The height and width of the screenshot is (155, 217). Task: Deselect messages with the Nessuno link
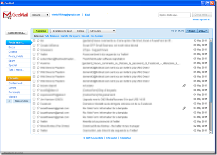(55, 36)
